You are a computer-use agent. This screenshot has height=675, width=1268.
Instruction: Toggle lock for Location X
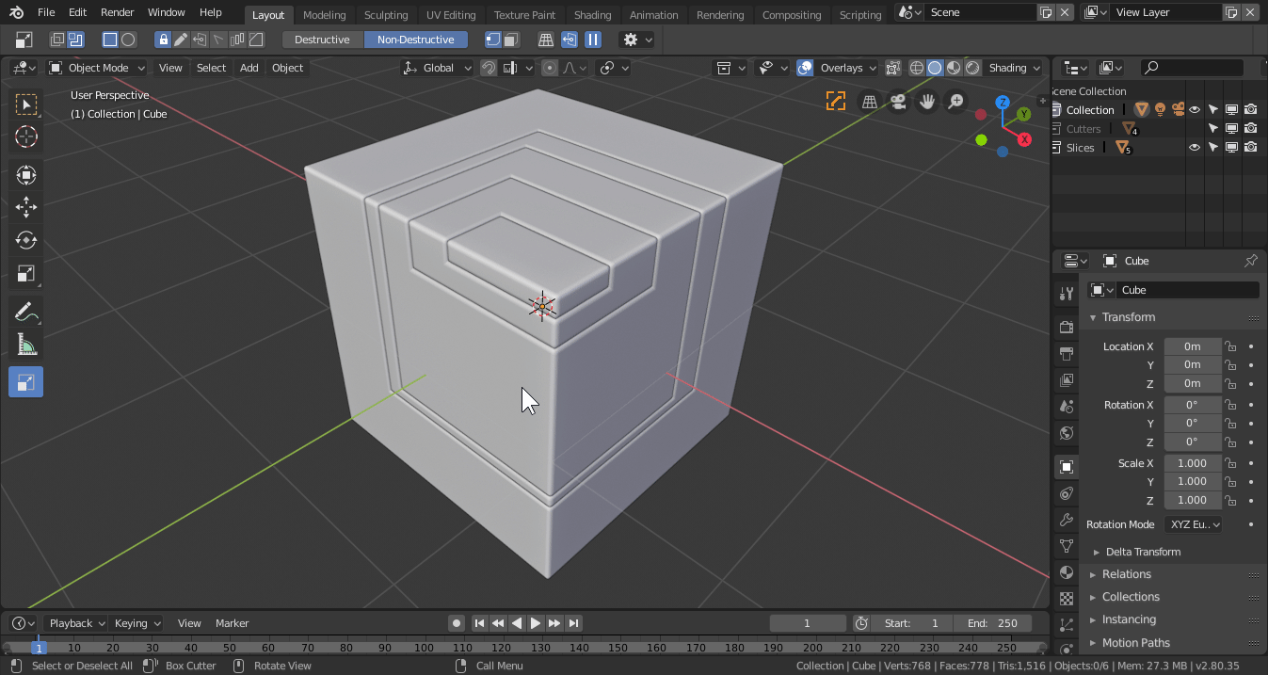1230,346
